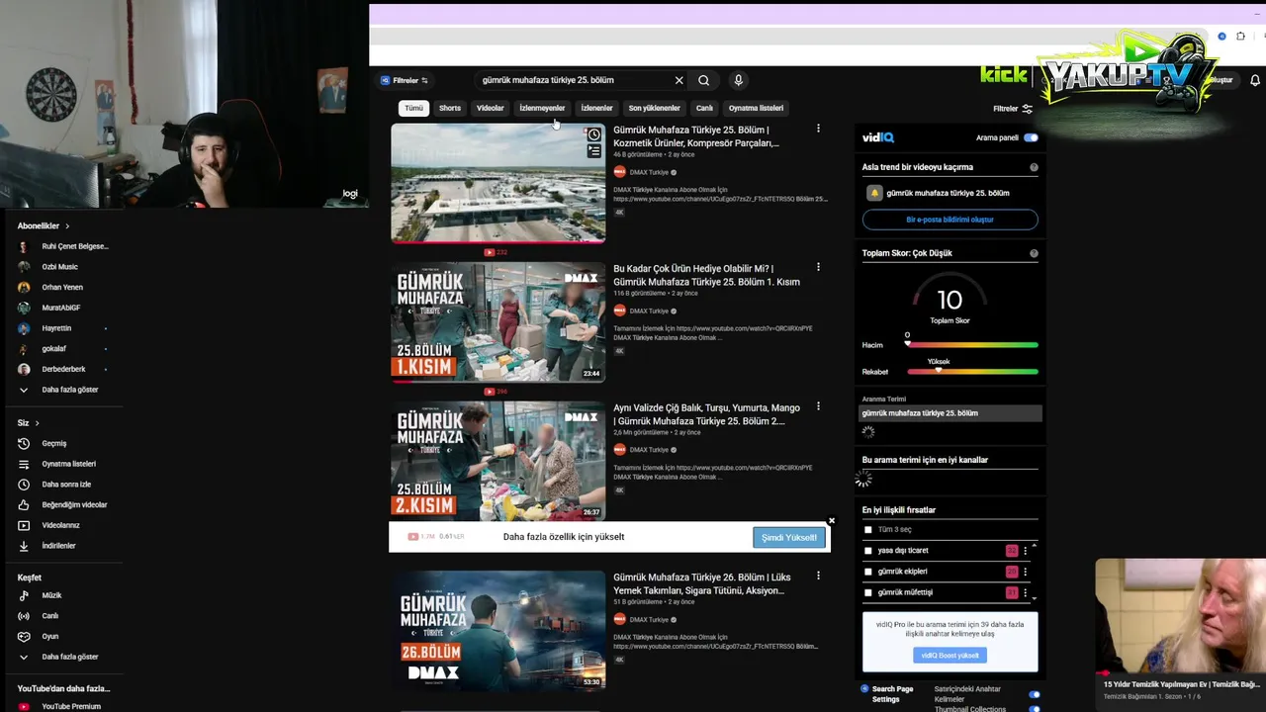Open the 25.Bölüm 2.Kısım video thumbnail
The width and height of the screenshot is (1266, 712).
coord(497,461)
